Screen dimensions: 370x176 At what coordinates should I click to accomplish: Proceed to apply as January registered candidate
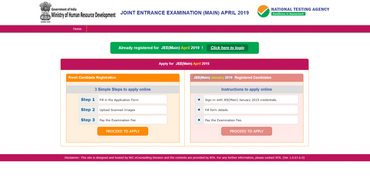pyautogui.click(x=246, y=131)
